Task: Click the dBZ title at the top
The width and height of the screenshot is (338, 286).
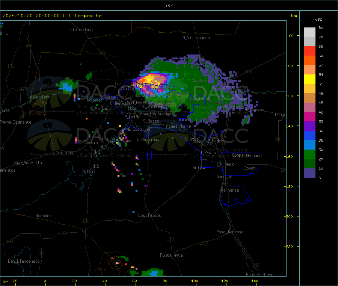Action: [x=169, y=6]
